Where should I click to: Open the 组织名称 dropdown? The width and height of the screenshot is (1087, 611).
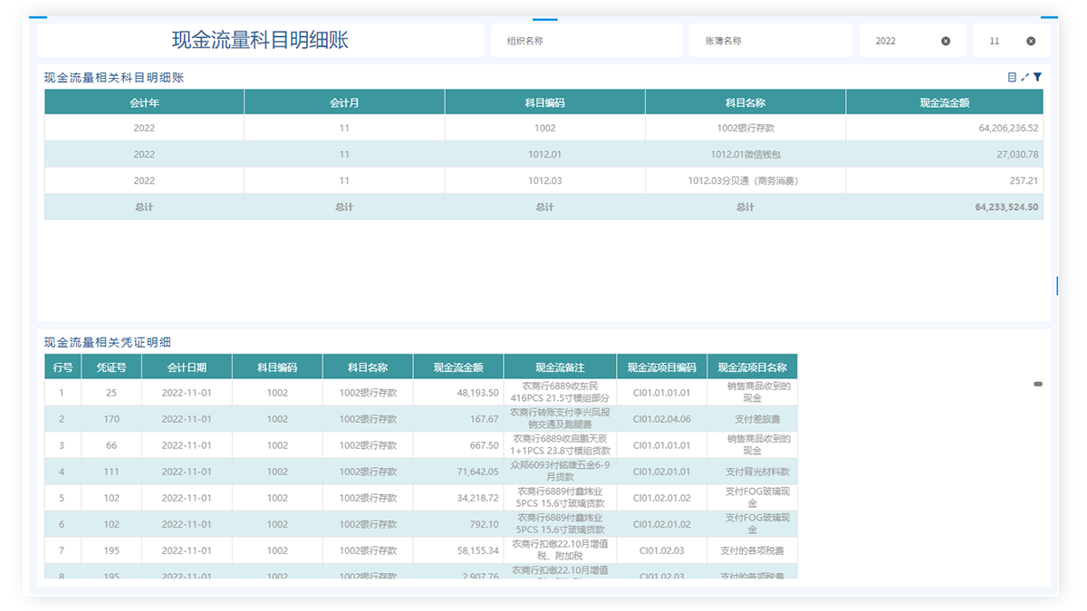click(586, 41)
